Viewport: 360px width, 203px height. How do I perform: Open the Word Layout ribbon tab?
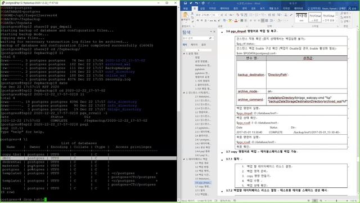[224, 8]
